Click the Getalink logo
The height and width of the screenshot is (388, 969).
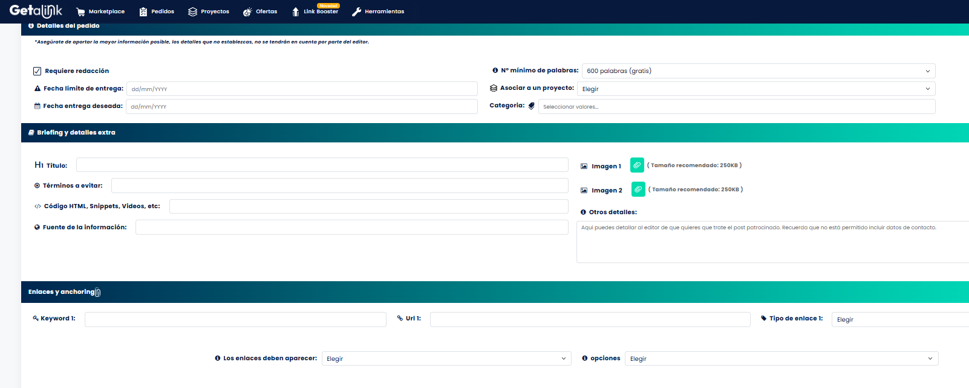(x=36, y=11)
